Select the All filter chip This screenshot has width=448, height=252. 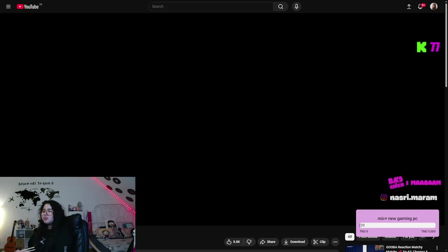coord(350,237)
